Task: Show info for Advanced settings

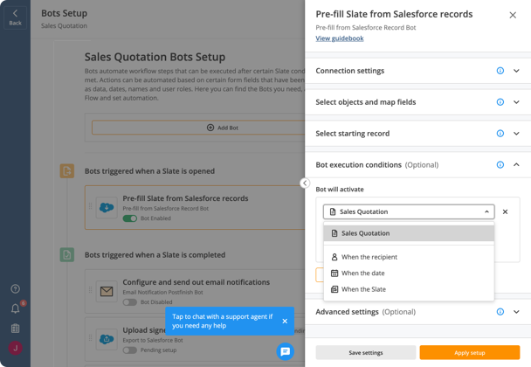Action: click(500, 312)
